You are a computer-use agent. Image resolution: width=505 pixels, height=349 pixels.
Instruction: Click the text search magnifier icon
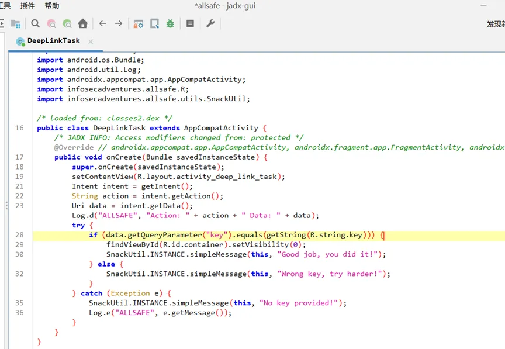(x=35, y=23)
